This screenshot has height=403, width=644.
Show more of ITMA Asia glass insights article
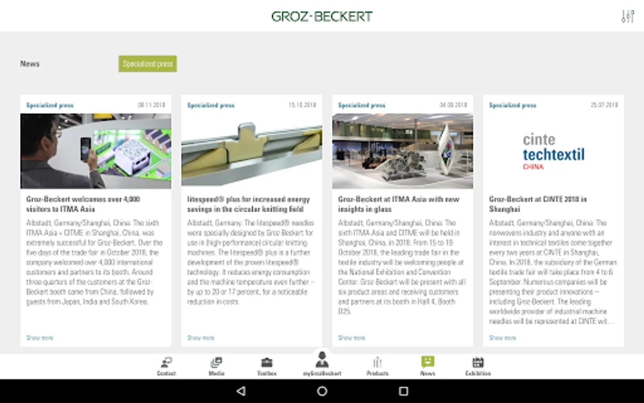pyautogui.click(x=352, y=338)
